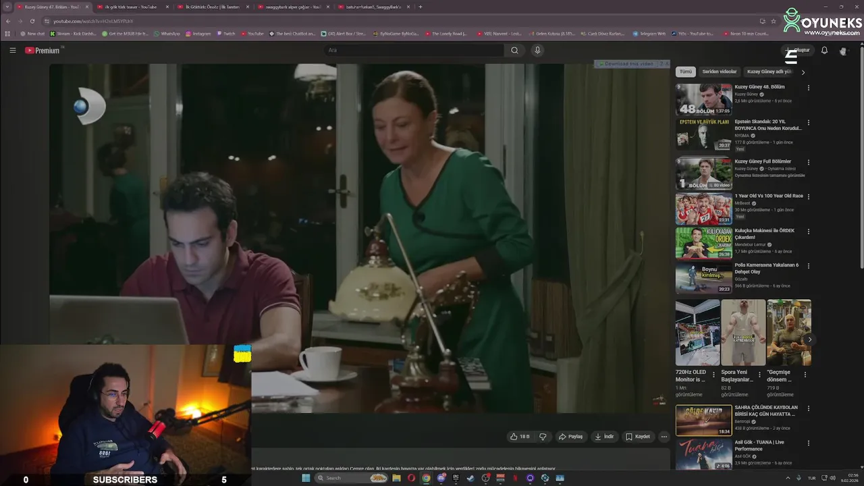Viewport: 864px width, 486px height.
Task: Open Steam from the taskbar
Action: pos(470,478)
